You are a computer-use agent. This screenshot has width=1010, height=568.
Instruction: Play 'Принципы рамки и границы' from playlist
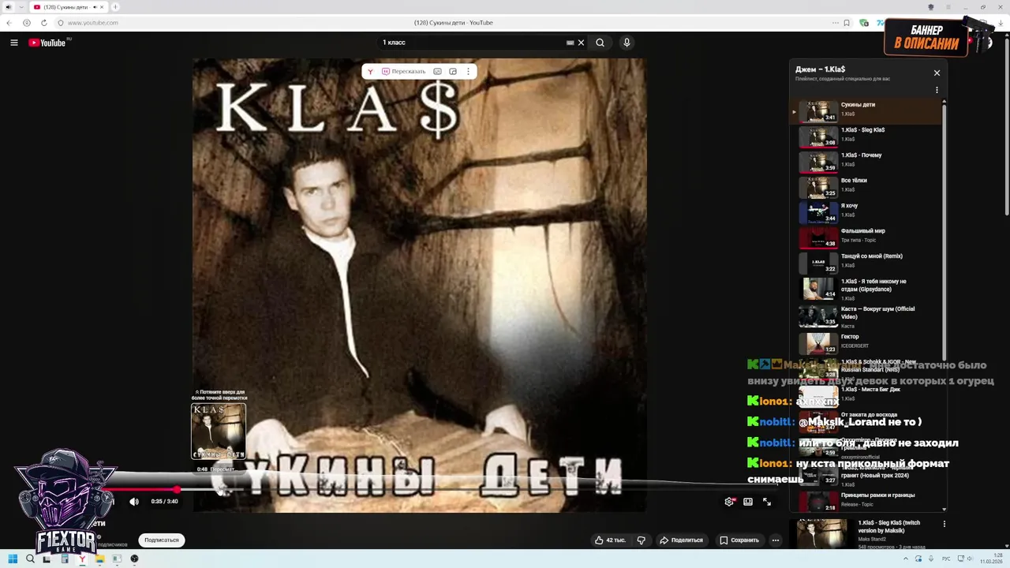click(x=866, y=501)
